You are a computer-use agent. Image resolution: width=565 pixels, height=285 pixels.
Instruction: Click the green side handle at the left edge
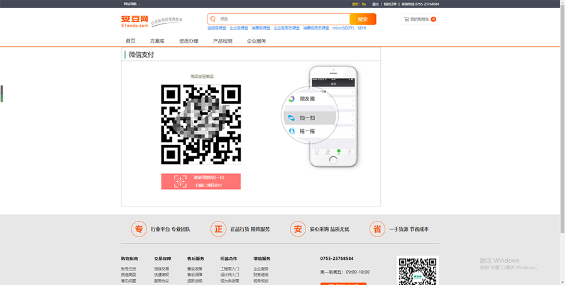tap(2, 94)
